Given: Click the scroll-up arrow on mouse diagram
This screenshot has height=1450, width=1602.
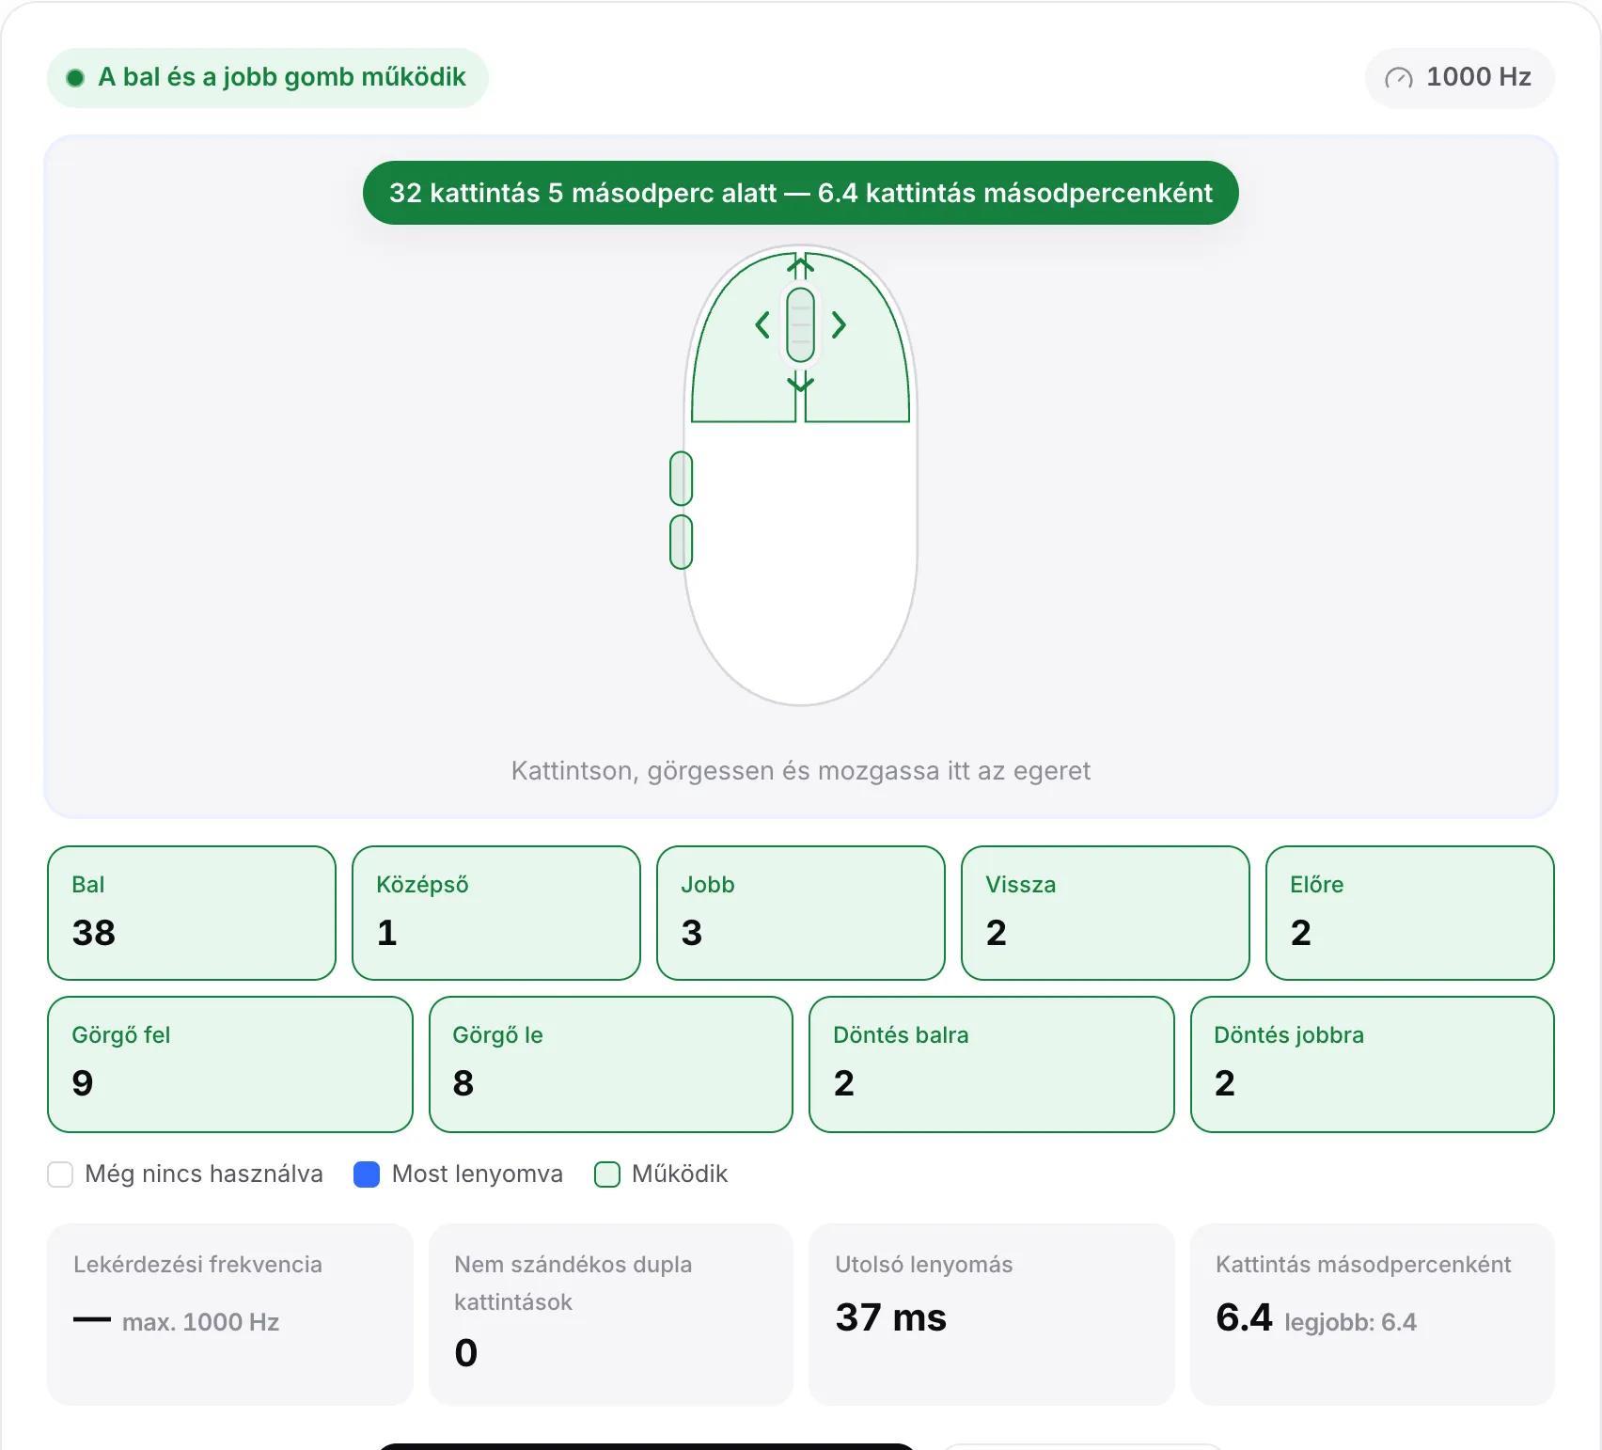Looking at the screenshot, I should tap(800, 266).
